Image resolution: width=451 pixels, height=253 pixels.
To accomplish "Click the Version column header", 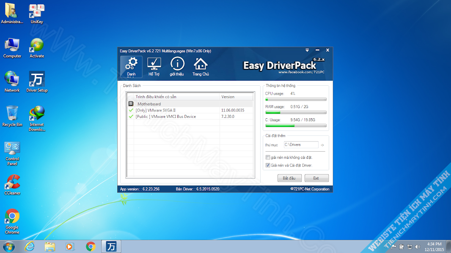I will coord(236,97).
